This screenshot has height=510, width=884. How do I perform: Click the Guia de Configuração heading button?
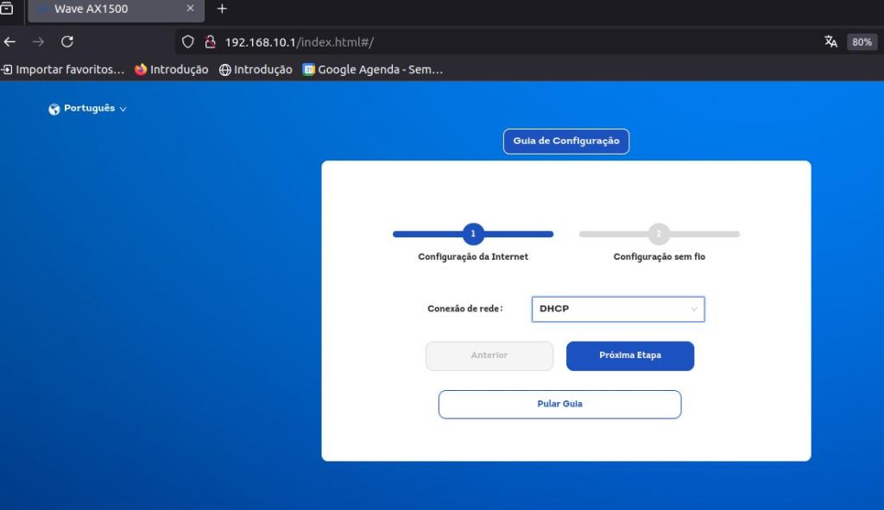click(x=566, y=141)
